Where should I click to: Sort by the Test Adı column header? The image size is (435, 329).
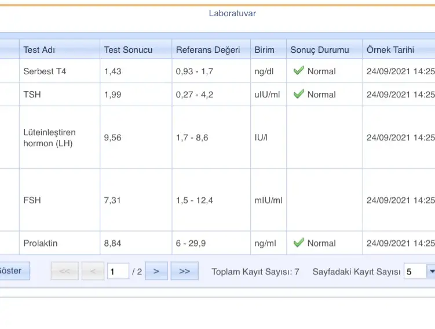(39, 50)
